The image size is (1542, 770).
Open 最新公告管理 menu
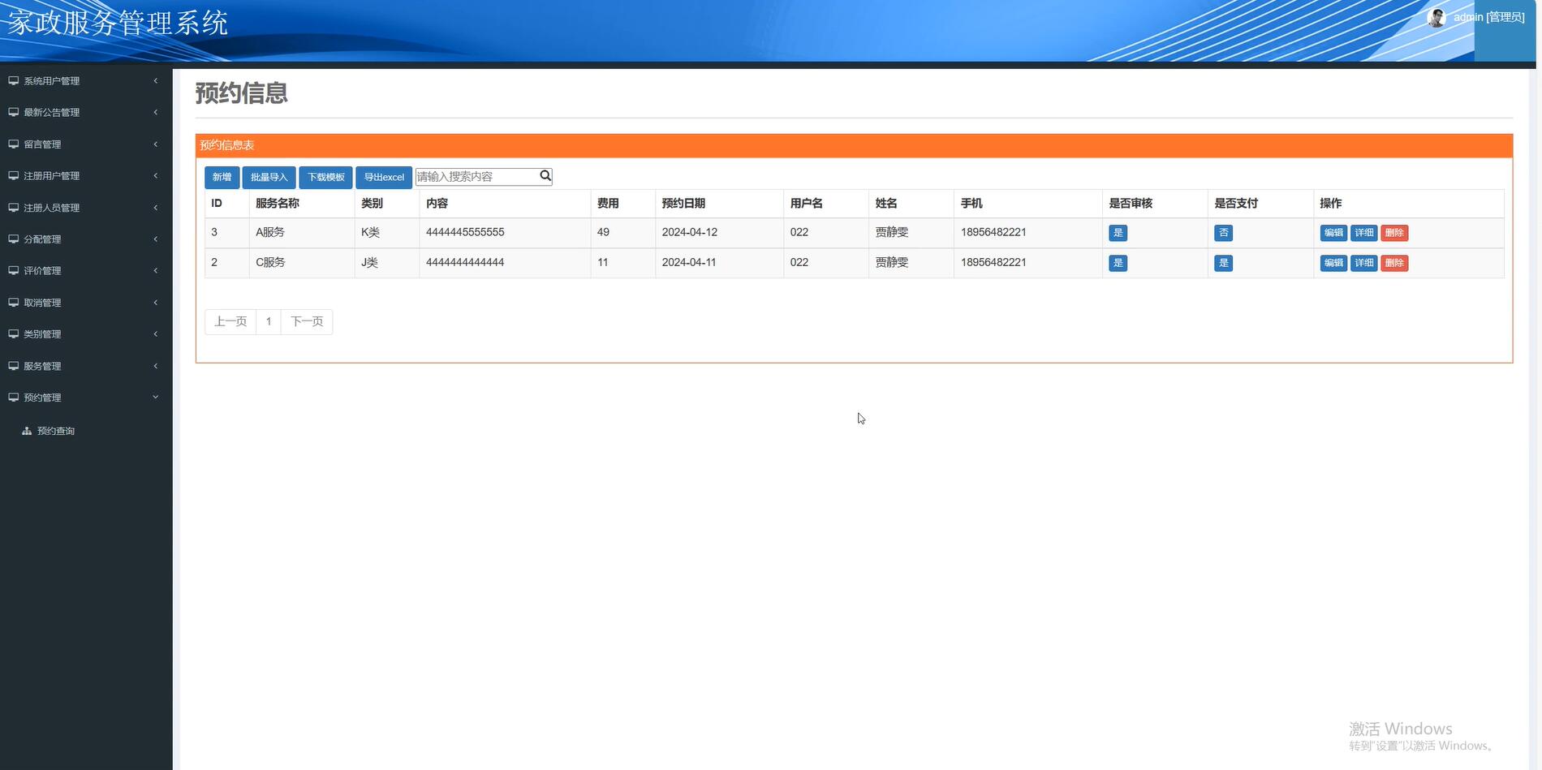(x=86, y=113)
